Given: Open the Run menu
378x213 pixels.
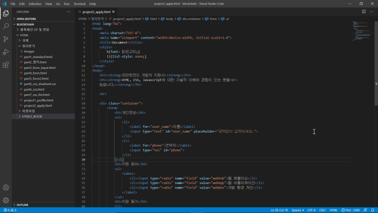Looking at the screenshot, I should pyautogui.click(x=67, y=4).
